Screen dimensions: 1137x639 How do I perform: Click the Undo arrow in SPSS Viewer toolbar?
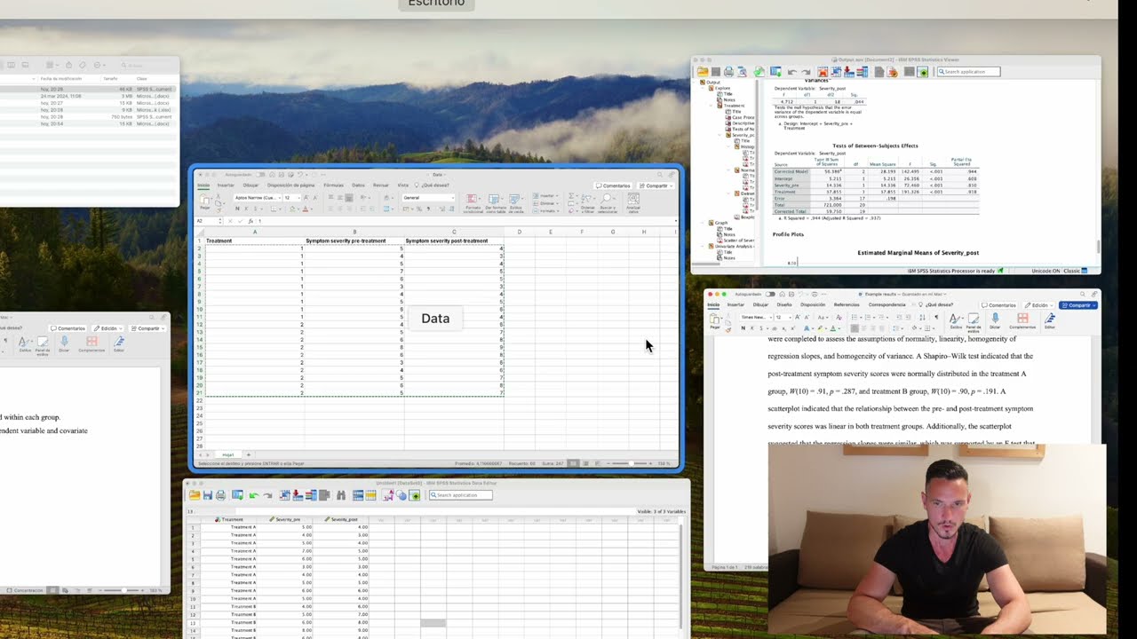[x=792, y=72]
